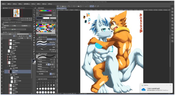
Task: Click the layer color effect button in Layer property
Action: click(x=25, y=26)
